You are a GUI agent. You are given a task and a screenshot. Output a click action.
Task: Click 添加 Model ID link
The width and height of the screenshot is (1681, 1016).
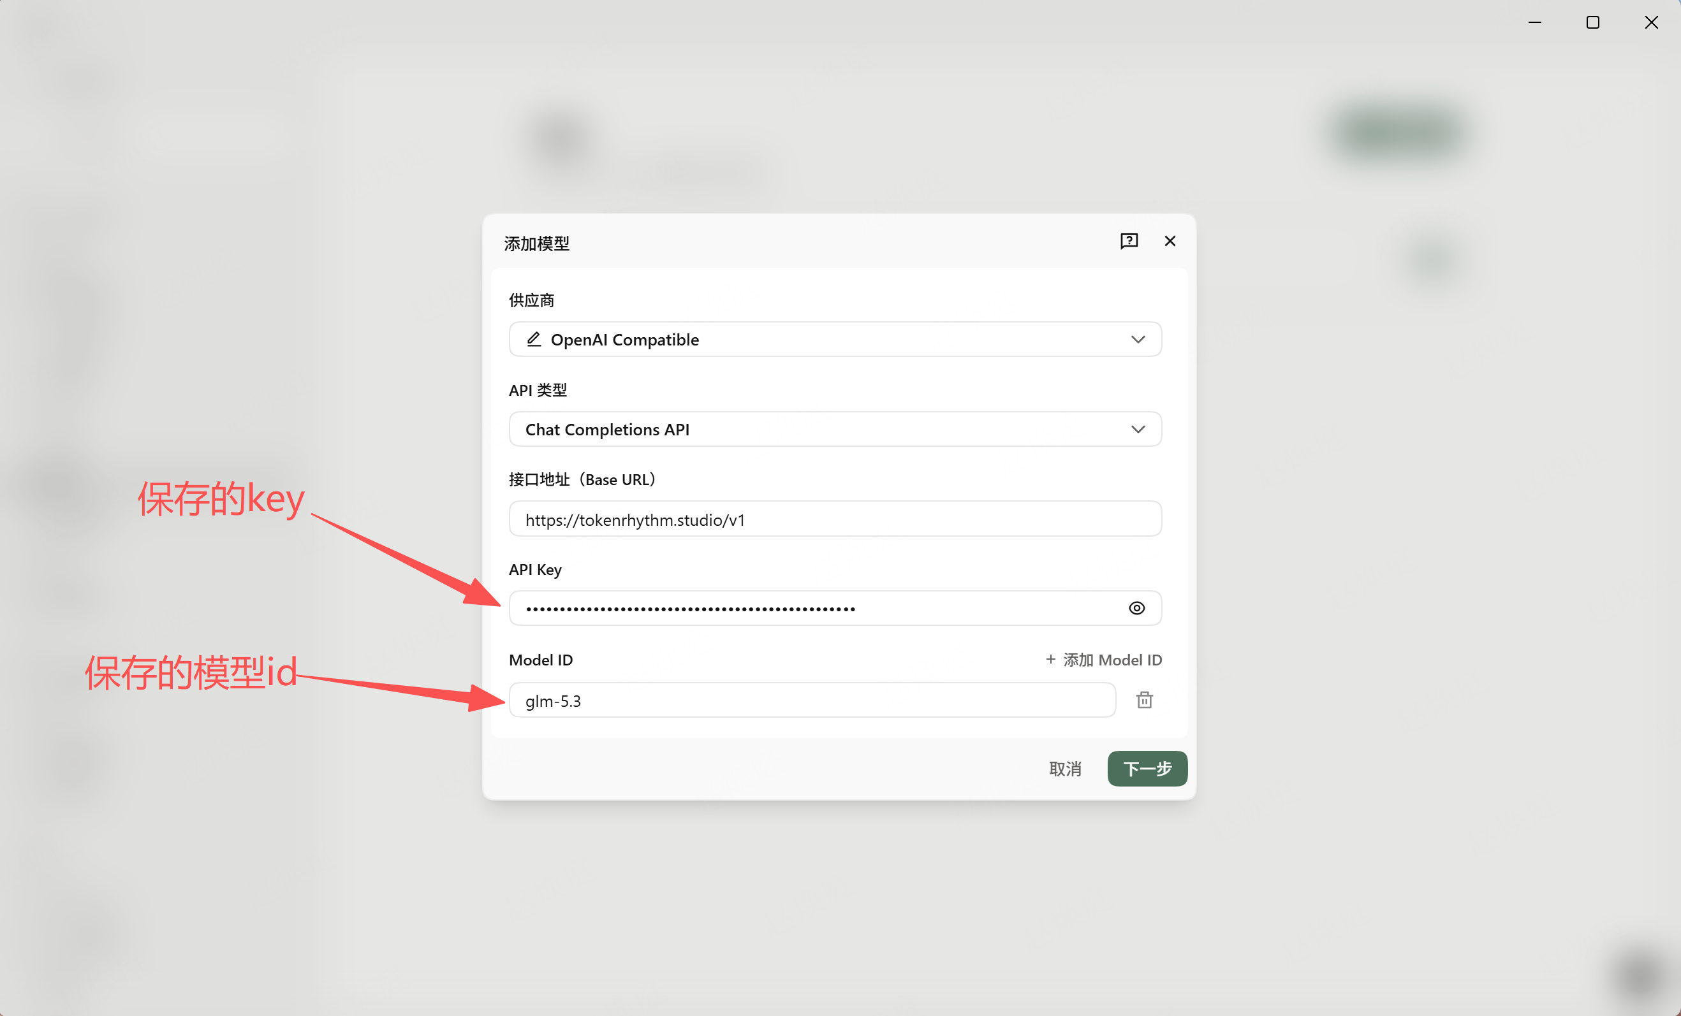pyautogui.click(x=1104, y=660)
